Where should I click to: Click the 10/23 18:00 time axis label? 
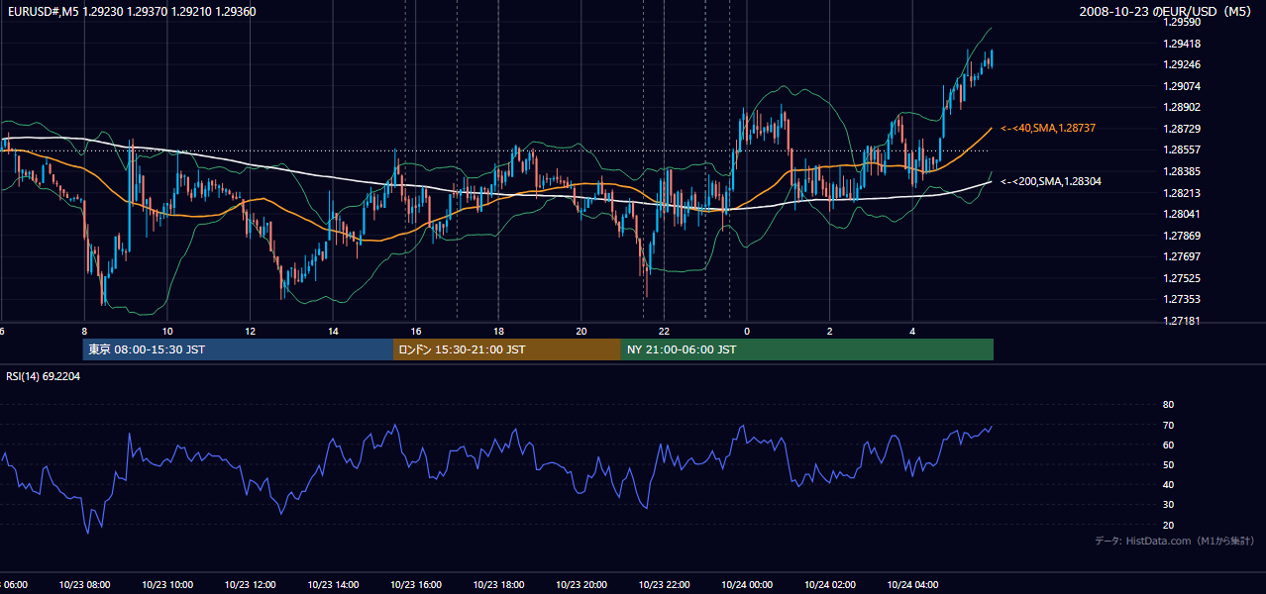(x=498, y=585)
